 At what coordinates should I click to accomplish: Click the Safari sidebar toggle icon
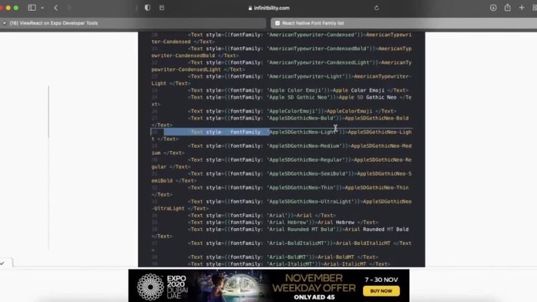pos(32,7)
